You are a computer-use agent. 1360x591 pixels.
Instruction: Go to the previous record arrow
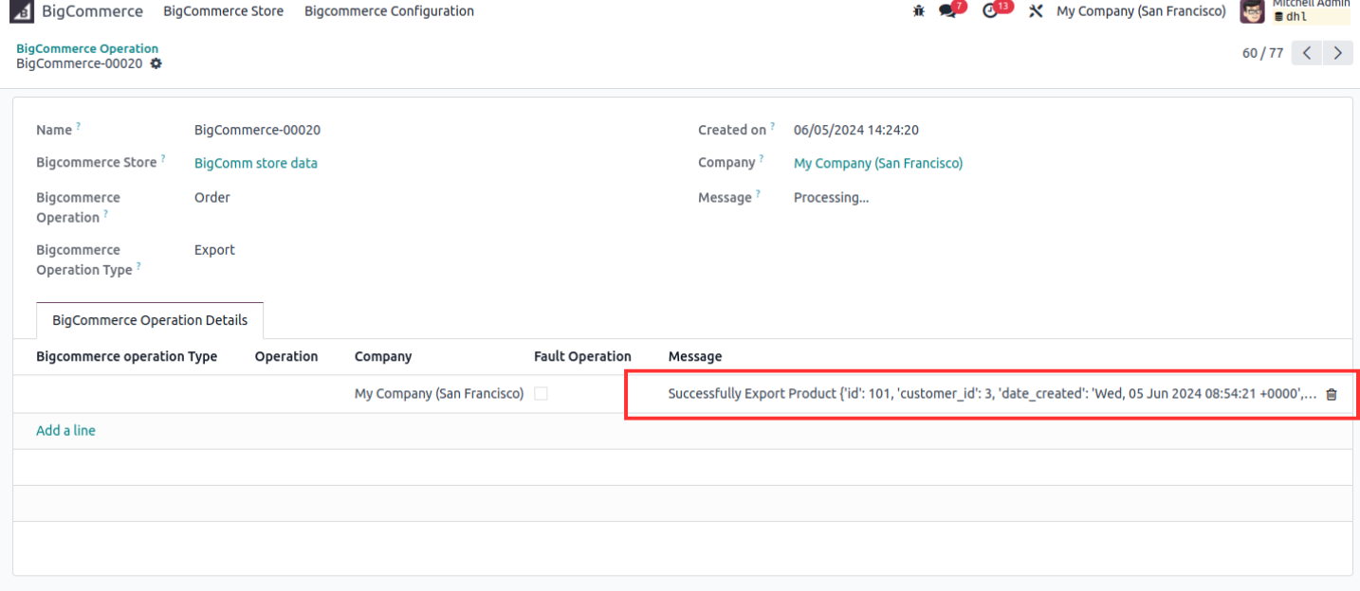1307,53
